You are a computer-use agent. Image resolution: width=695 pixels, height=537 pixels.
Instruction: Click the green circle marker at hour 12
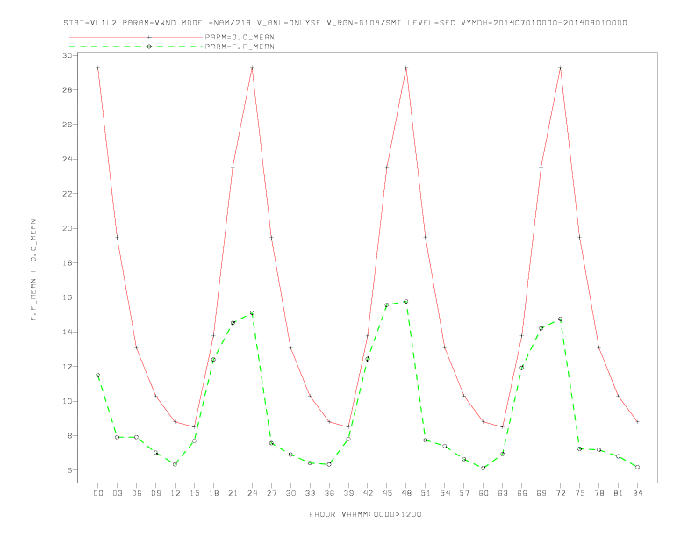tap(176, 464)
